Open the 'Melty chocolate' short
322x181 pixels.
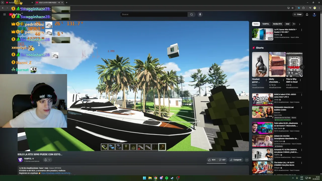(x=277, y=64)
